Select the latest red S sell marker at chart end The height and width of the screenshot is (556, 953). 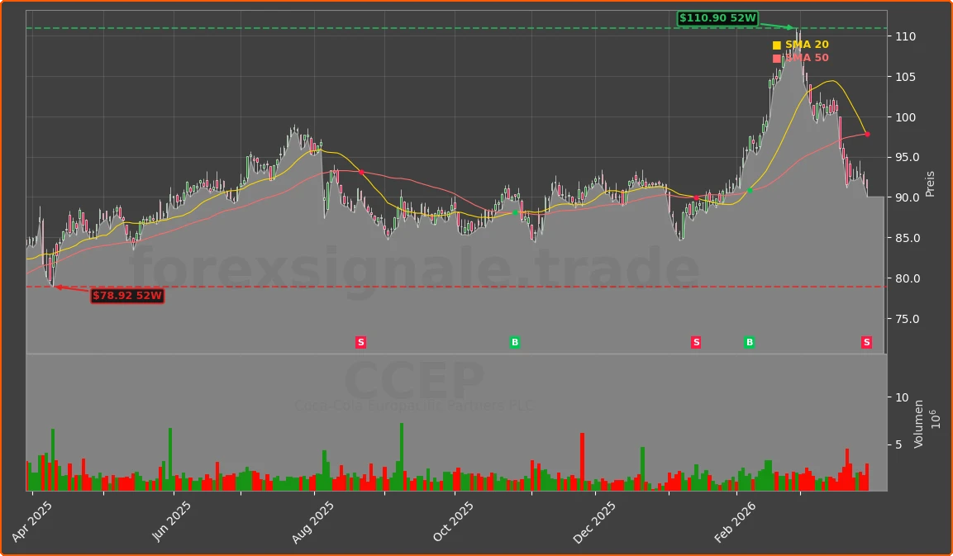click(867, 343)
